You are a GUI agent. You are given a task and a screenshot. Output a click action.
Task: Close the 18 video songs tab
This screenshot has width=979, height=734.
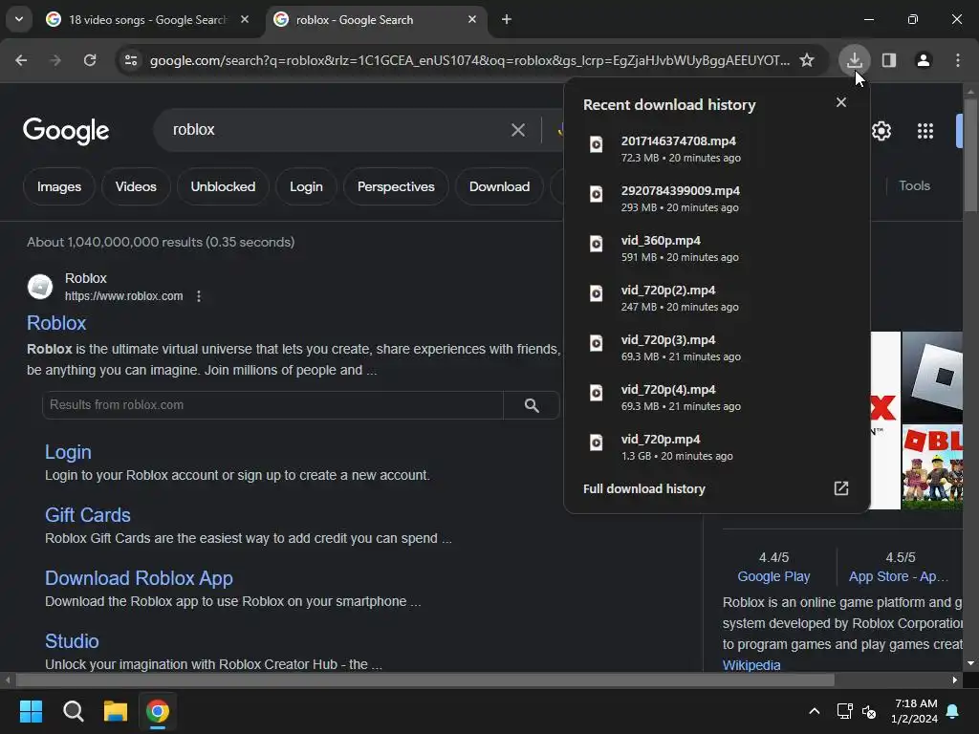pyautogui.click(x=245, y=20)
